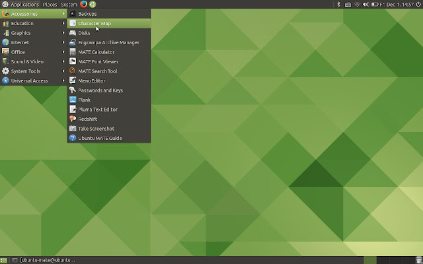Click the keyboard indicator in the tray

click(348, 5)
